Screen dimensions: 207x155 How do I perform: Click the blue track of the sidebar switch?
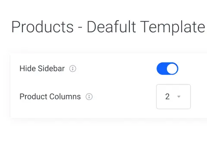[x=161, y=68]
